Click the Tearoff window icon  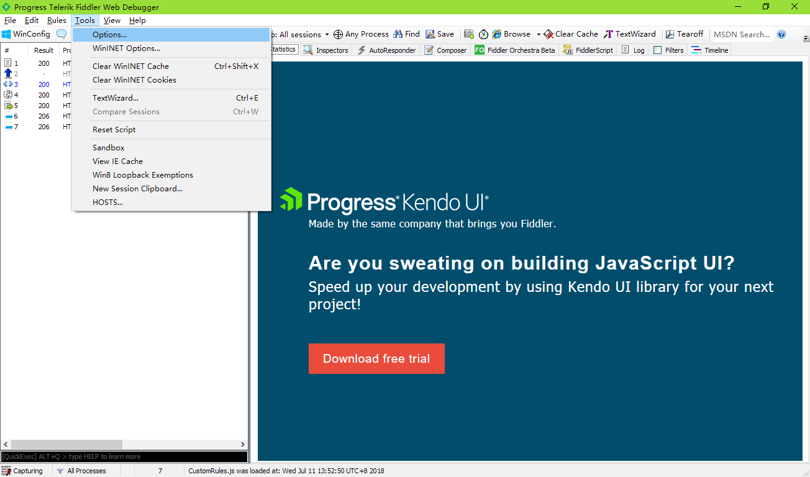click(x=670, y=34)
